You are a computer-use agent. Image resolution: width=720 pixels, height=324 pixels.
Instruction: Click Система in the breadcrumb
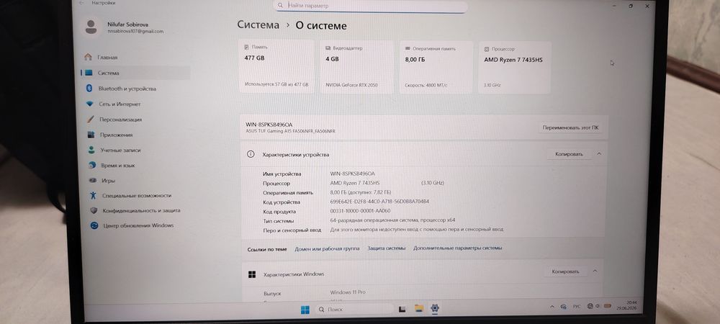pos(258,24)
